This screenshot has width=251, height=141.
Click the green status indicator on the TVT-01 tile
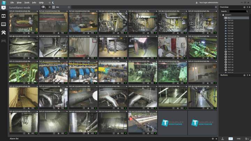click(36, 33)
